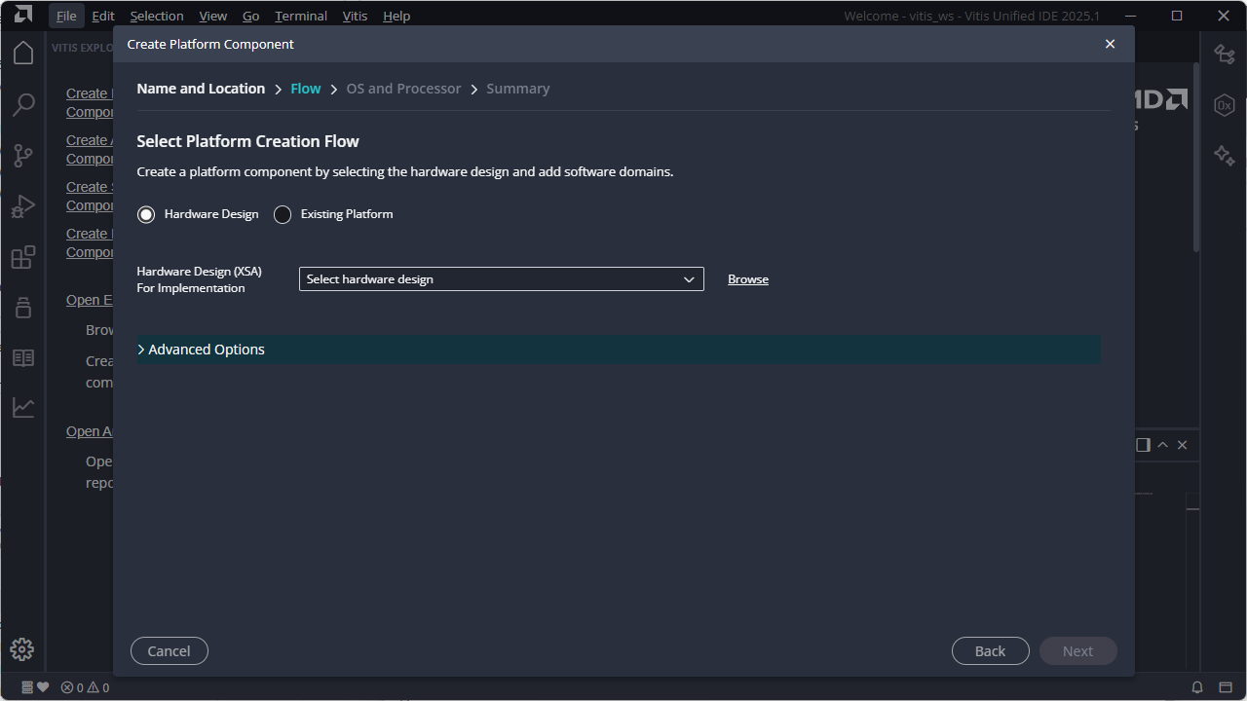Go to Name and Location wizard step
Viewport: 1247px width, 701px height.
coord(201,89)
